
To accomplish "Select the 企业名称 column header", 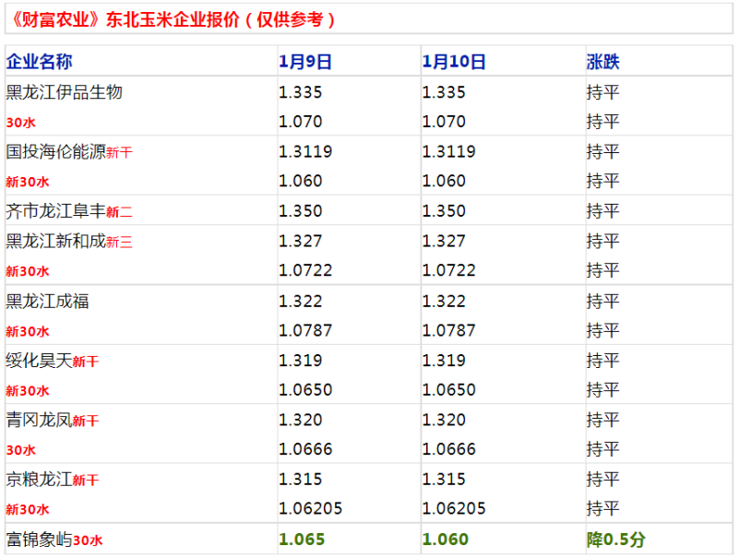I will coord(39,62).
